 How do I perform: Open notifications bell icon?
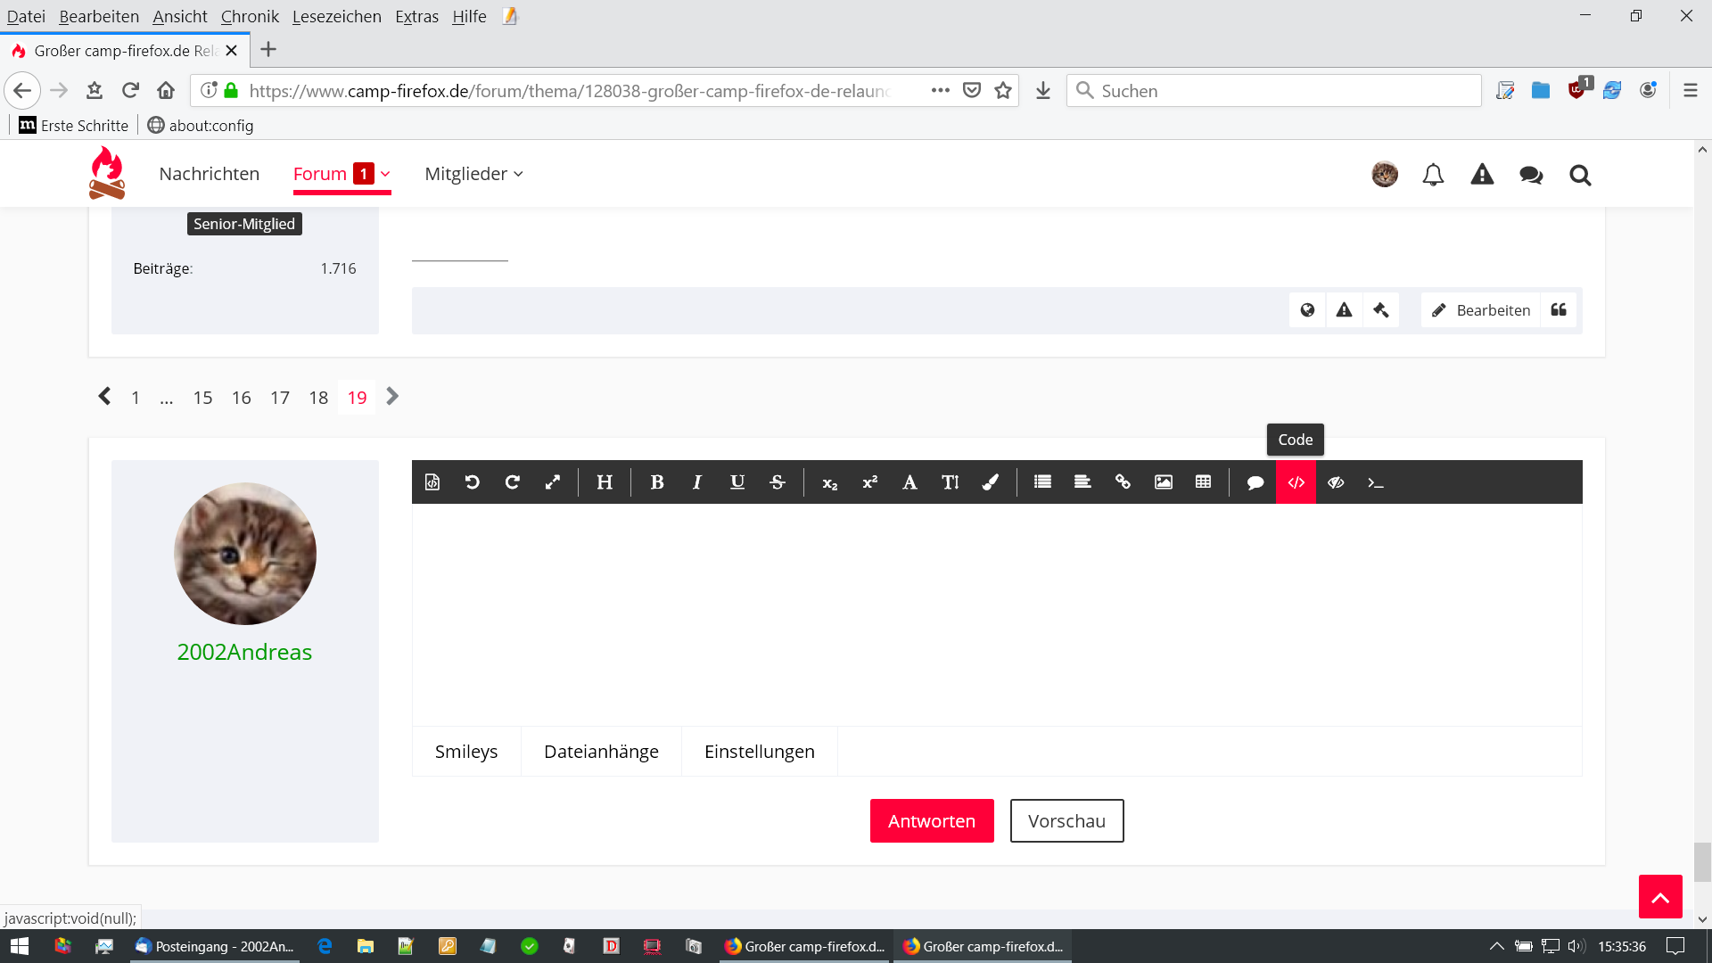click(1433, 175)
